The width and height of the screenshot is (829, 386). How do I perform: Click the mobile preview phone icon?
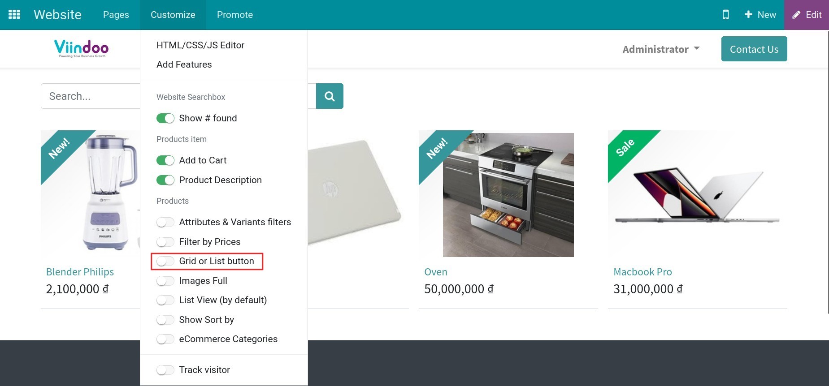725,15
